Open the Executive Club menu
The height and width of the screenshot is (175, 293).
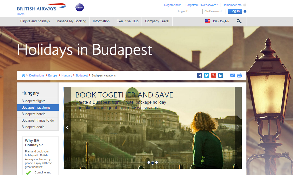(x=128, y=21)
